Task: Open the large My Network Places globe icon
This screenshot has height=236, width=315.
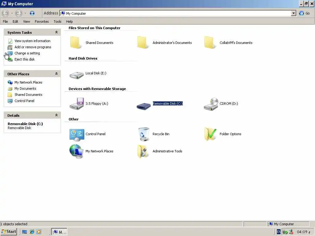Action: tap(76, 151)
